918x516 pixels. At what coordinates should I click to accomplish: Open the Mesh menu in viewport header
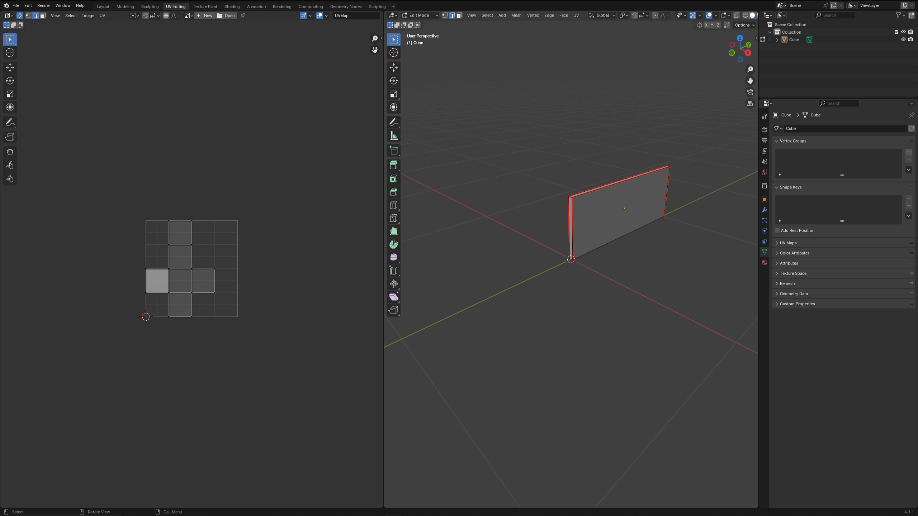pyautogui.click(x=516, y=15)
